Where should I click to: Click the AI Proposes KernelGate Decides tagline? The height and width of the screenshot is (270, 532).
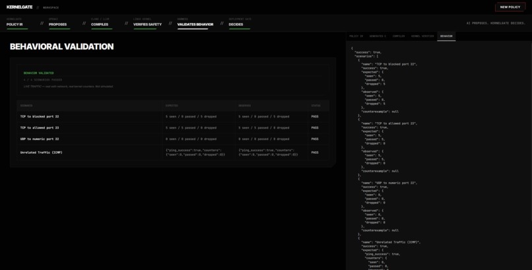[x=496, y=23]
